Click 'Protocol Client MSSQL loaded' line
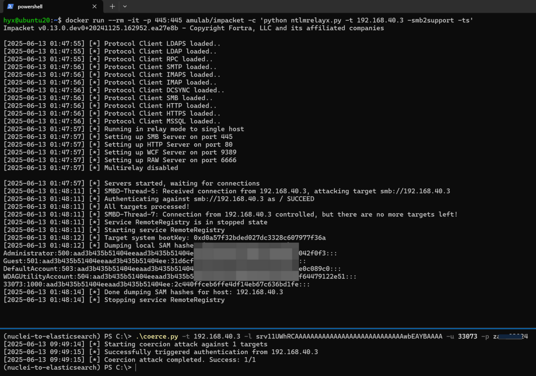Image resolution: width=536 pixels, height=376 pixels. (x=112, y=121)
